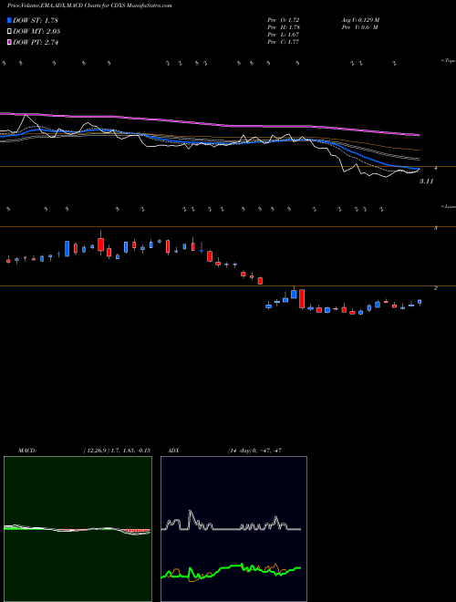This screenshot has height=602, width=456.
Task: Open the dark blue ADX indicator chart
Action: click(233, 529)
